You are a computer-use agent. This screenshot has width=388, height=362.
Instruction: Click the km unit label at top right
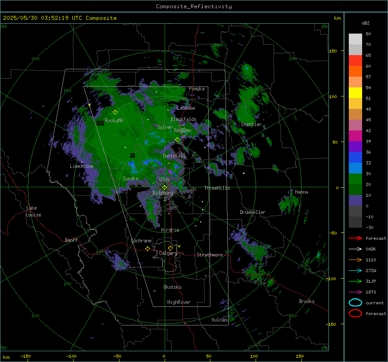pos(337,18)
